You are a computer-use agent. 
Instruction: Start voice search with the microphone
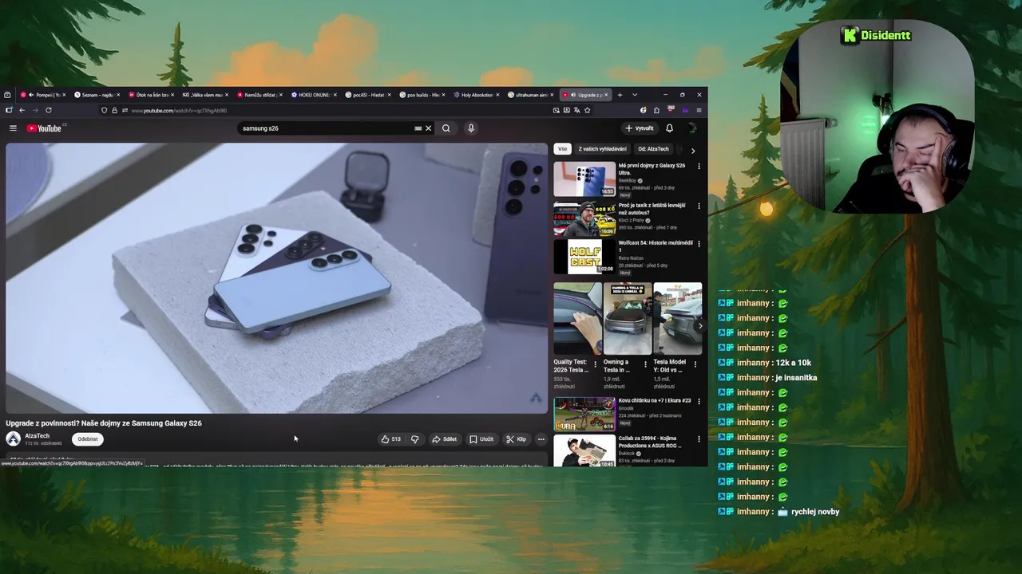(471, 128)
